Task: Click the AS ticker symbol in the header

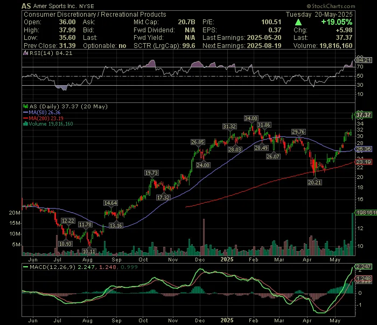Action: (26, 6)
